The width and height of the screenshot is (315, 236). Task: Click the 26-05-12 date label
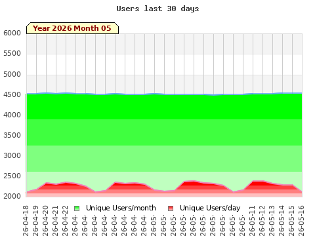pyautogui.click(x=262, y=221)
